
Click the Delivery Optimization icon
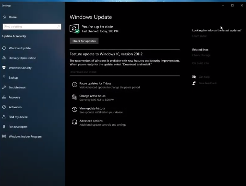[x=4, y=58]
